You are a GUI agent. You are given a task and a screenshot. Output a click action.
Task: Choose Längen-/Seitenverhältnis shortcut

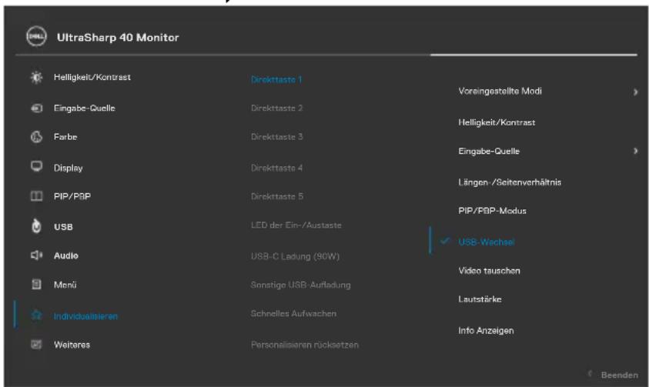click(x=510, y=182)
